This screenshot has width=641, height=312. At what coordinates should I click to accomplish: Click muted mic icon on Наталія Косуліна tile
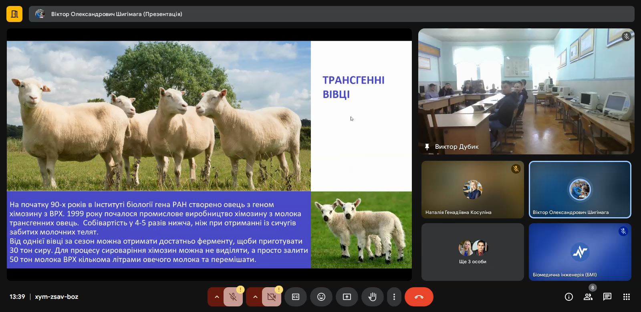516,169
